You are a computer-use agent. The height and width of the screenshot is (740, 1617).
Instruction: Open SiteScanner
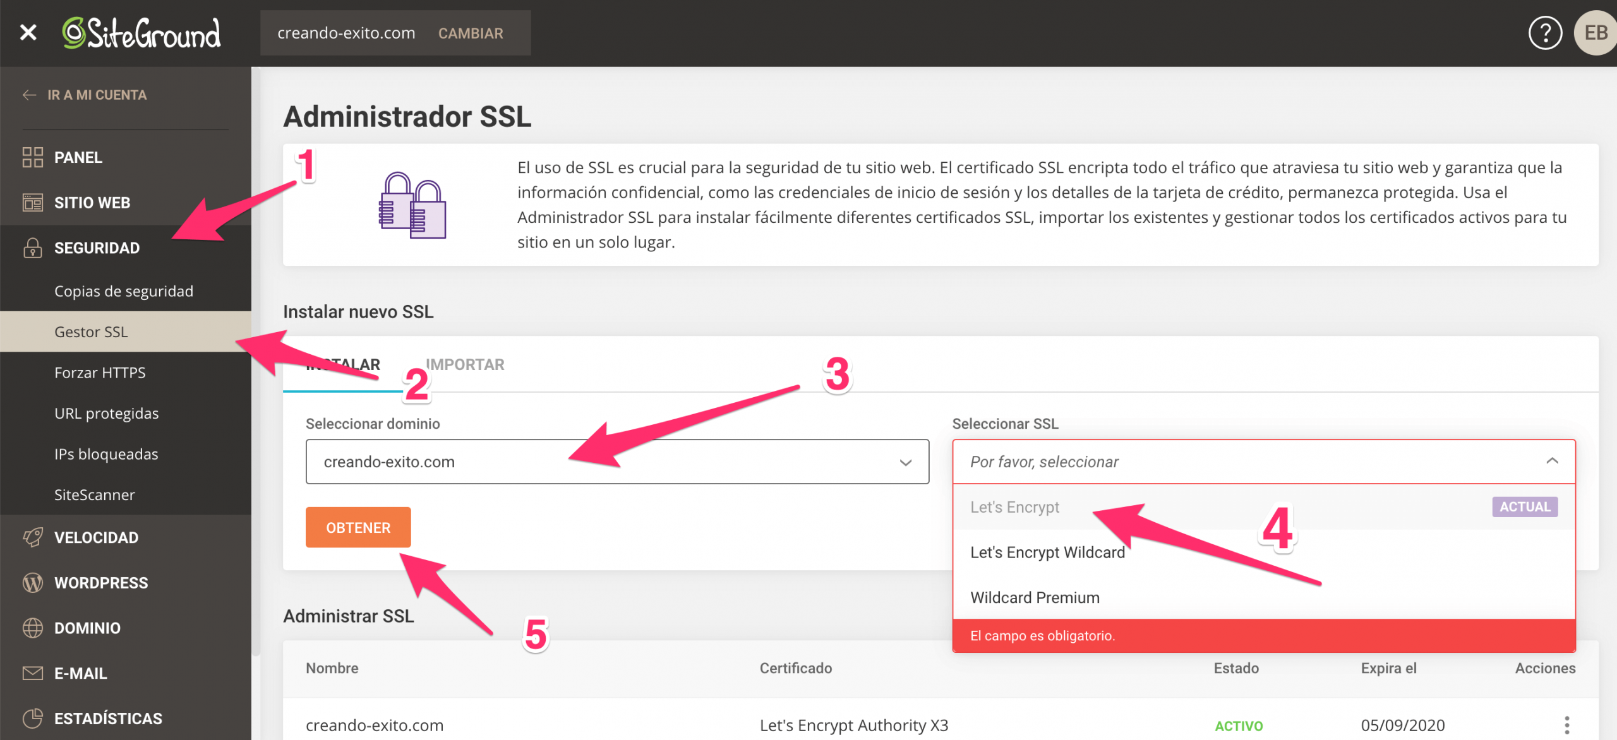(95, 494)
